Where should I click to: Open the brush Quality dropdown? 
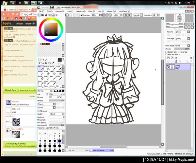click(57, 114)
